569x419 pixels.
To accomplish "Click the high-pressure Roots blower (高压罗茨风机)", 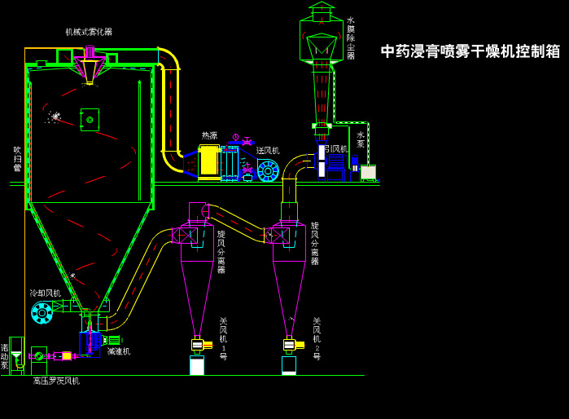I will 38,356.
